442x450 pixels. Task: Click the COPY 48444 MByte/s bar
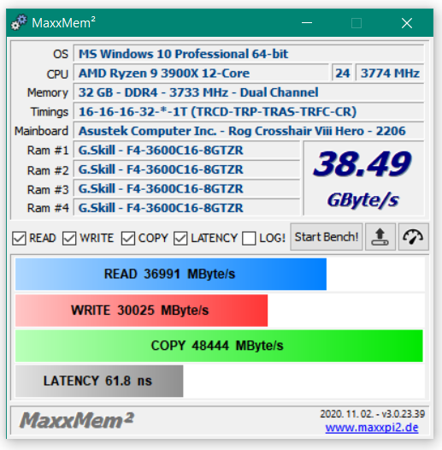(219, 346)
